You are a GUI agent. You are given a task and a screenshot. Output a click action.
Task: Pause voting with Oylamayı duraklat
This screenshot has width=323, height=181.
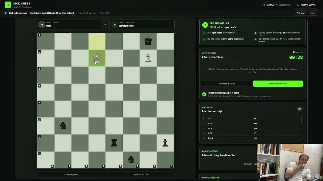(227, 84)
